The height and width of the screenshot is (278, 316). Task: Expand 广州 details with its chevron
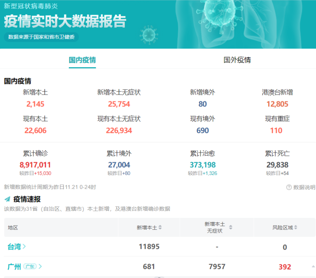click(x=40, y=266)
